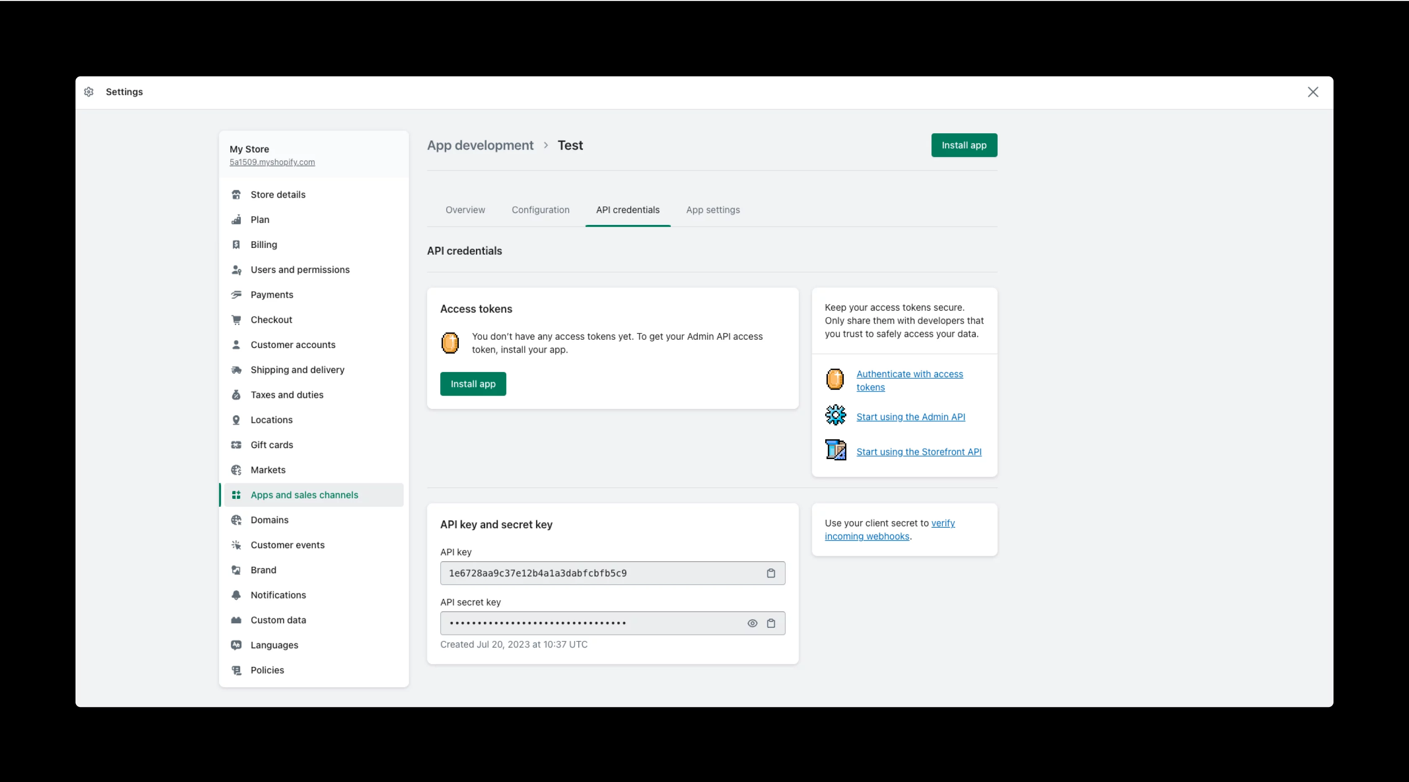Open the 5a1509.myshopify.com store link
This screenshot has width=1409, height=782.
(x=272, y=162)
